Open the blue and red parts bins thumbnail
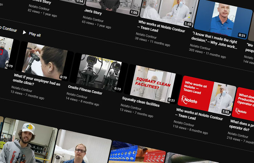254x163 pixels. click(x=138, y=153)
